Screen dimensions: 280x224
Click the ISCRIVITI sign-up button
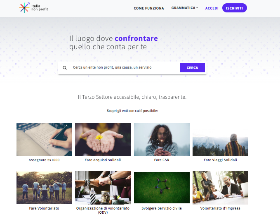click(x=235, y=8)
